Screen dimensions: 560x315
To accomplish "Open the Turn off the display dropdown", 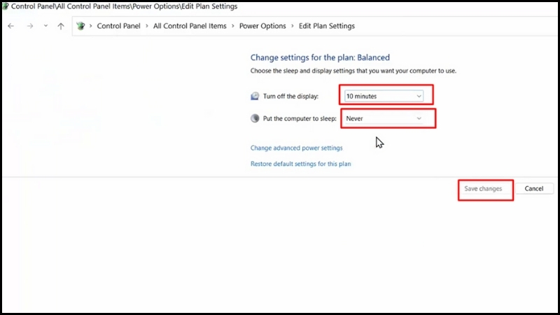I will (x=384, y=96).
